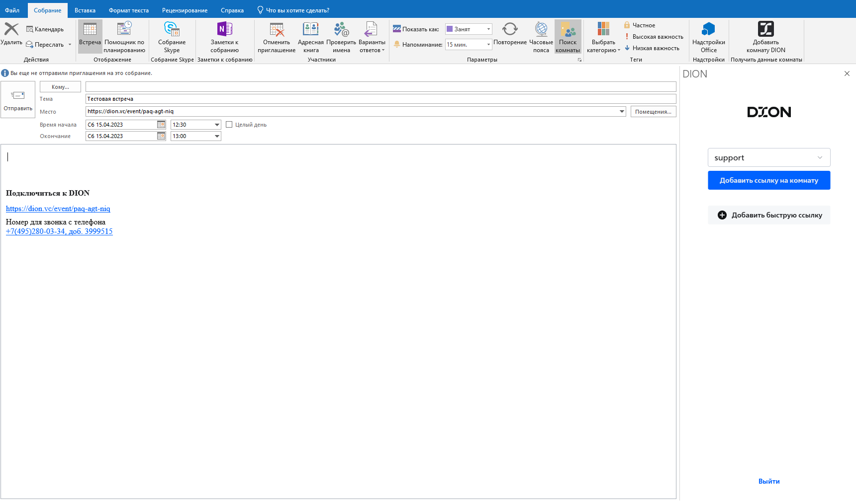This screenshot has height=502, width=856.
Task: Click the Повторение recurrence icon
Action: [510, 34]
